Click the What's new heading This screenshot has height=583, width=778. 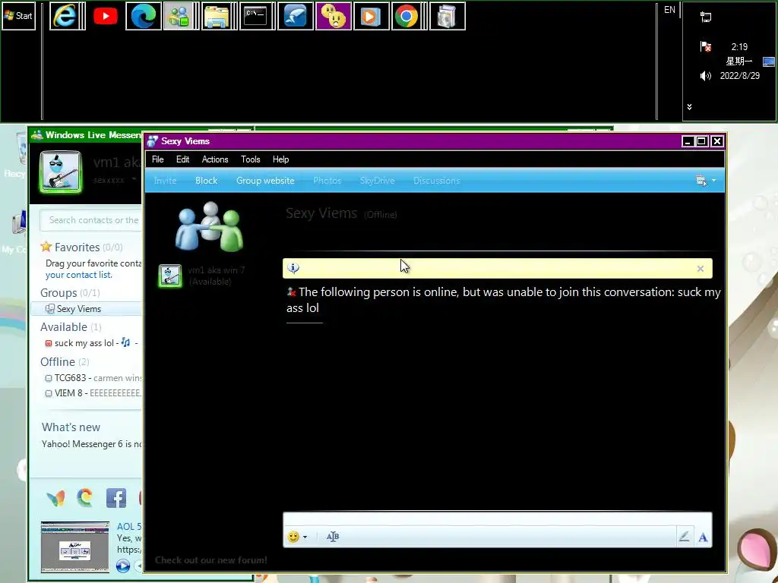point(71,427)
